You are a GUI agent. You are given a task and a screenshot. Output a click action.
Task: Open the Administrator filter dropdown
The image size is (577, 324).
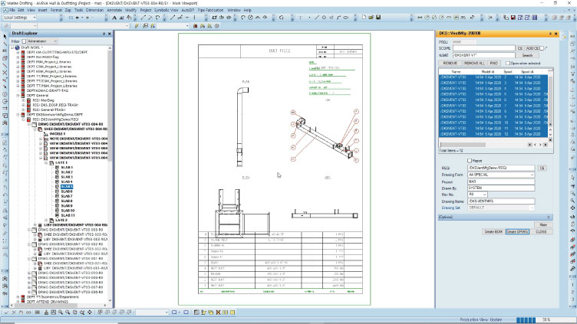click(x=55, y=41)
